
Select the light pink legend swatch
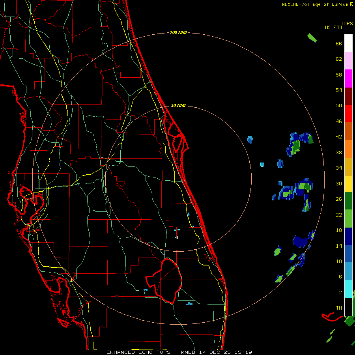pos(348,61)
